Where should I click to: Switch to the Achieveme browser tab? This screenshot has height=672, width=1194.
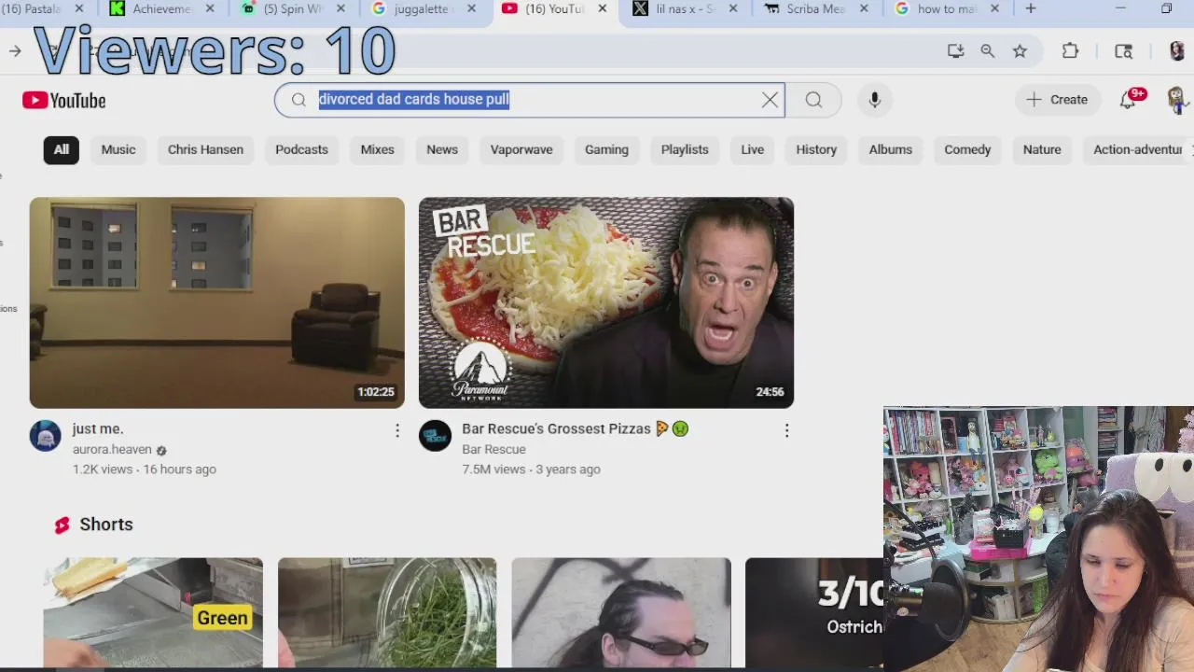(160, 8)
